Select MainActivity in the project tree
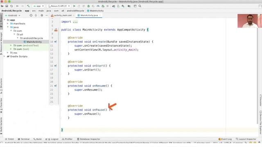 click(34, 42)
